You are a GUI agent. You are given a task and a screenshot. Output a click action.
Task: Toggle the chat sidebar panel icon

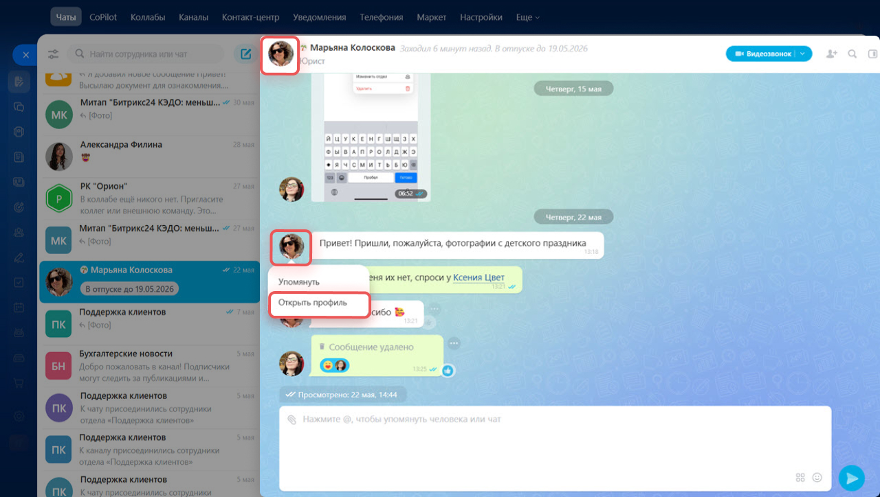point(873,54)
